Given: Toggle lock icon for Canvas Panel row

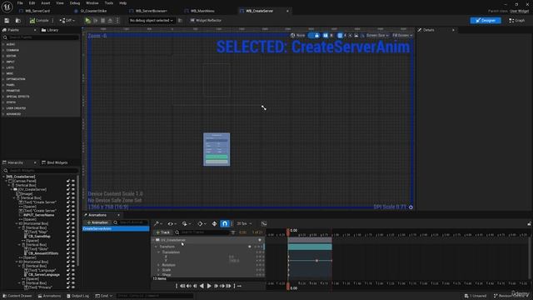Looking at the screenshot, I should pyautogui.click(x=68, y=181).
